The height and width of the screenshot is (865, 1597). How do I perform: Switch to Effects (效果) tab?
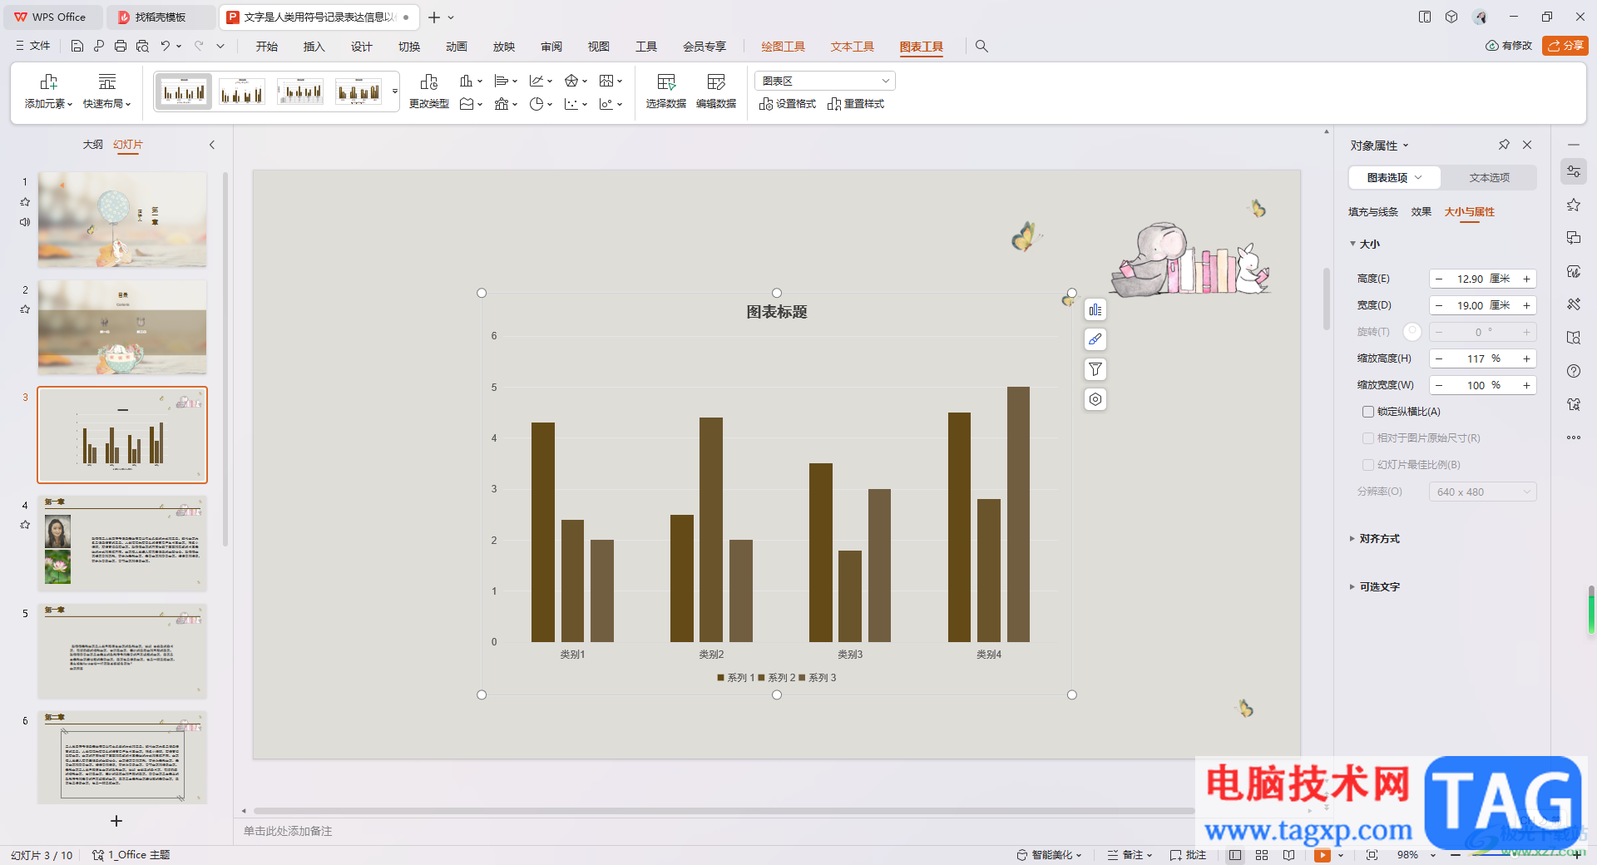[1421, 212]
